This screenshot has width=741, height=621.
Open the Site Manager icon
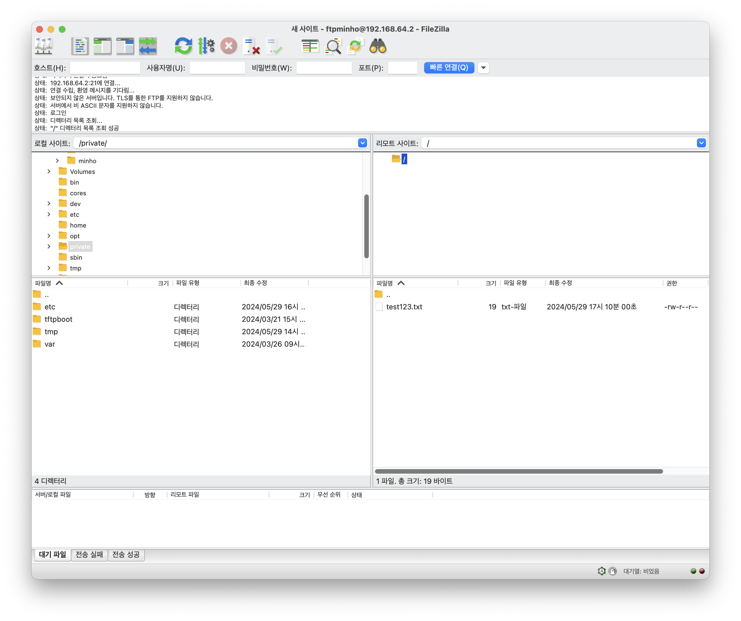(x=44, y=46)
